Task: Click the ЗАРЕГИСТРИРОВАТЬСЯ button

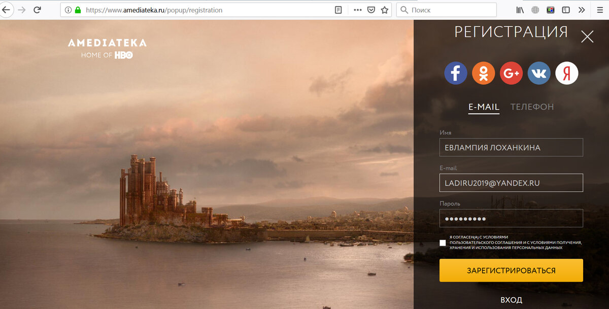Action: click(x=511, y=270)
